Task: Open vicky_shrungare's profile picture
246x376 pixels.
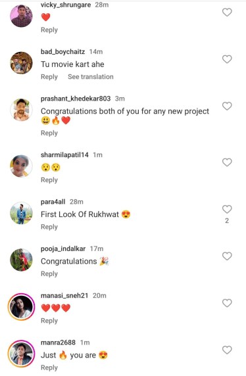Action: click(x=21, y=16)
